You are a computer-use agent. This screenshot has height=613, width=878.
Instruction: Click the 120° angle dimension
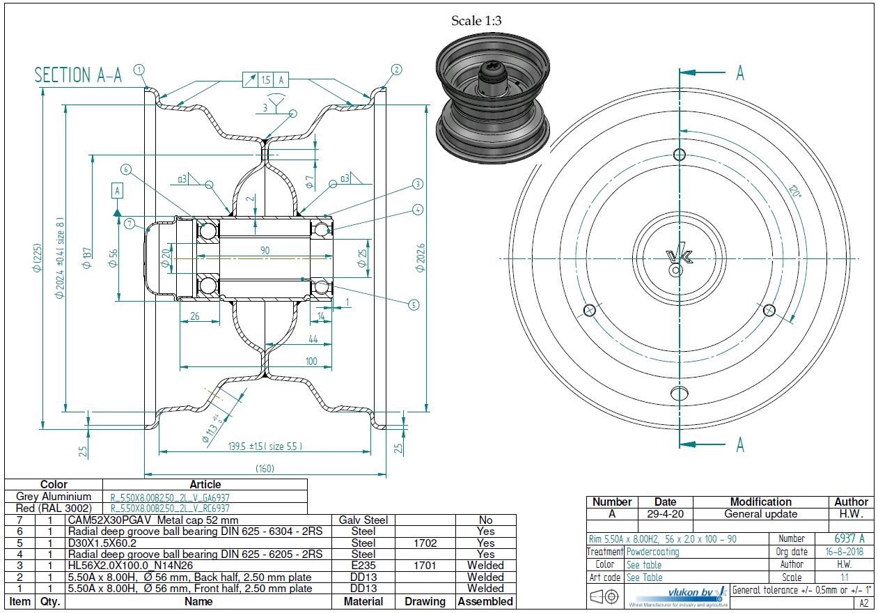pyautogui.click(x=793, y=191)
